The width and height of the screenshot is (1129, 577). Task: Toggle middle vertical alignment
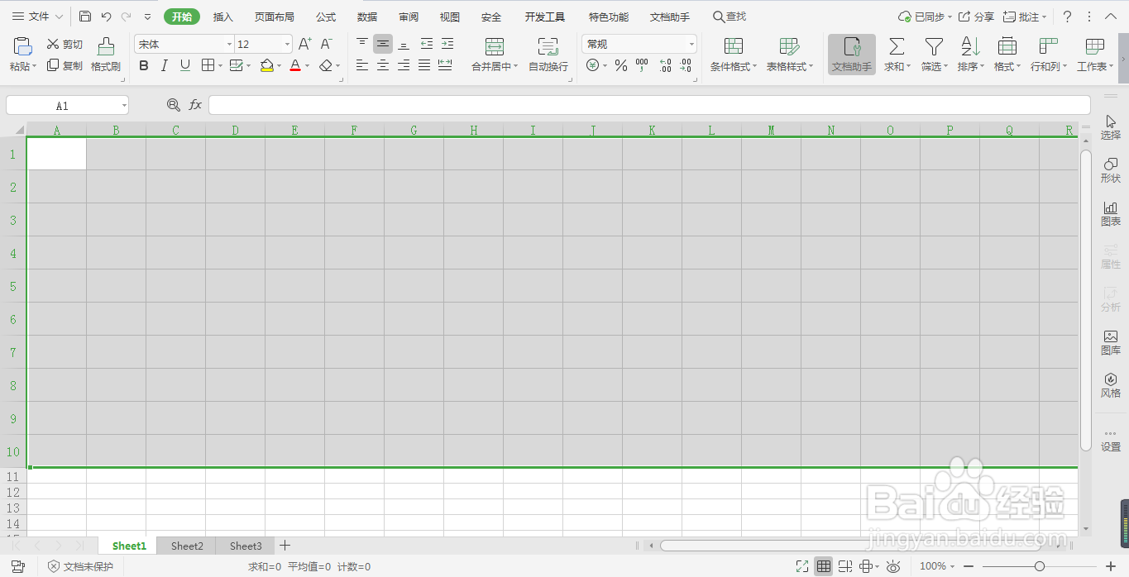pos(382,44)
